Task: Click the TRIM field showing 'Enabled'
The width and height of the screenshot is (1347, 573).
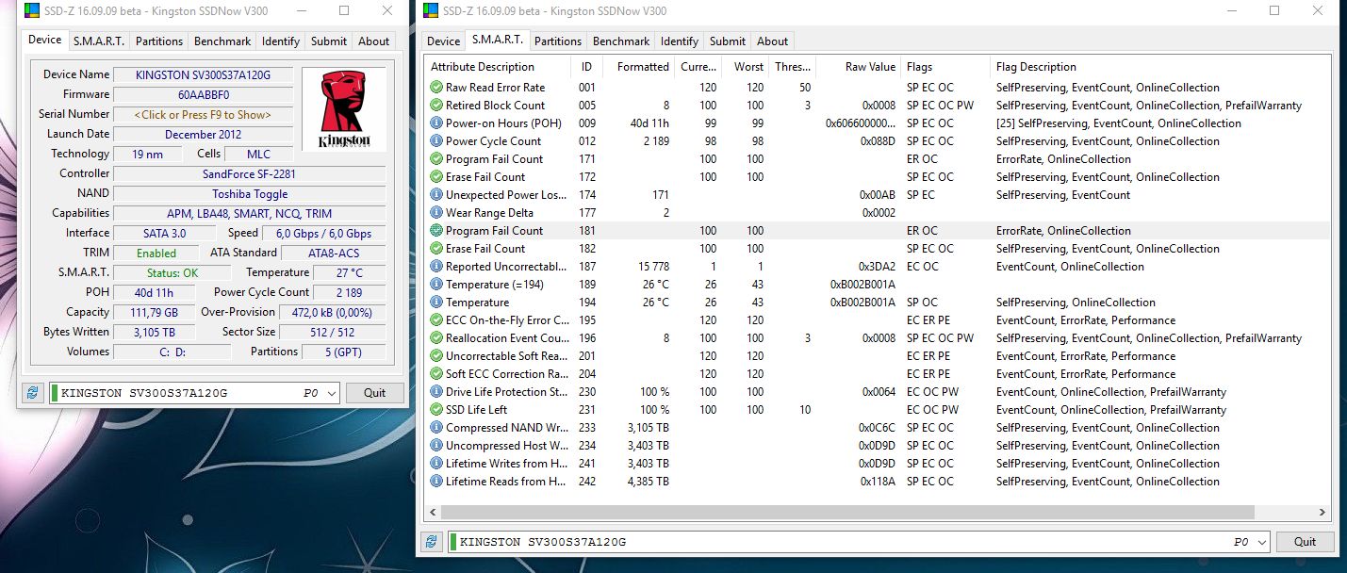Action: [156, 253]
